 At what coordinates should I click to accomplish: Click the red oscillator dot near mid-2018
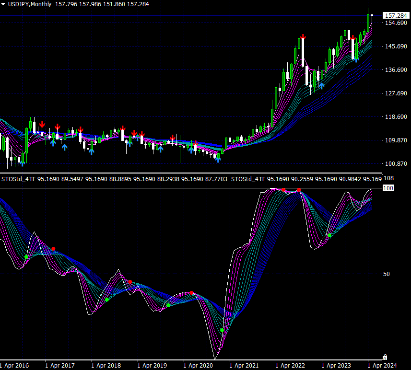click(x=130, y=282)
